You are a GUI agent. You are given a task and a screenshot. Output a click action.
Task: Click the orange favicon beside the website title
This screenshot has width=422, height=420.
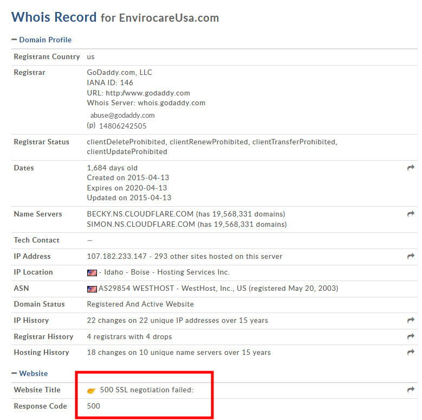click(92, 390)
